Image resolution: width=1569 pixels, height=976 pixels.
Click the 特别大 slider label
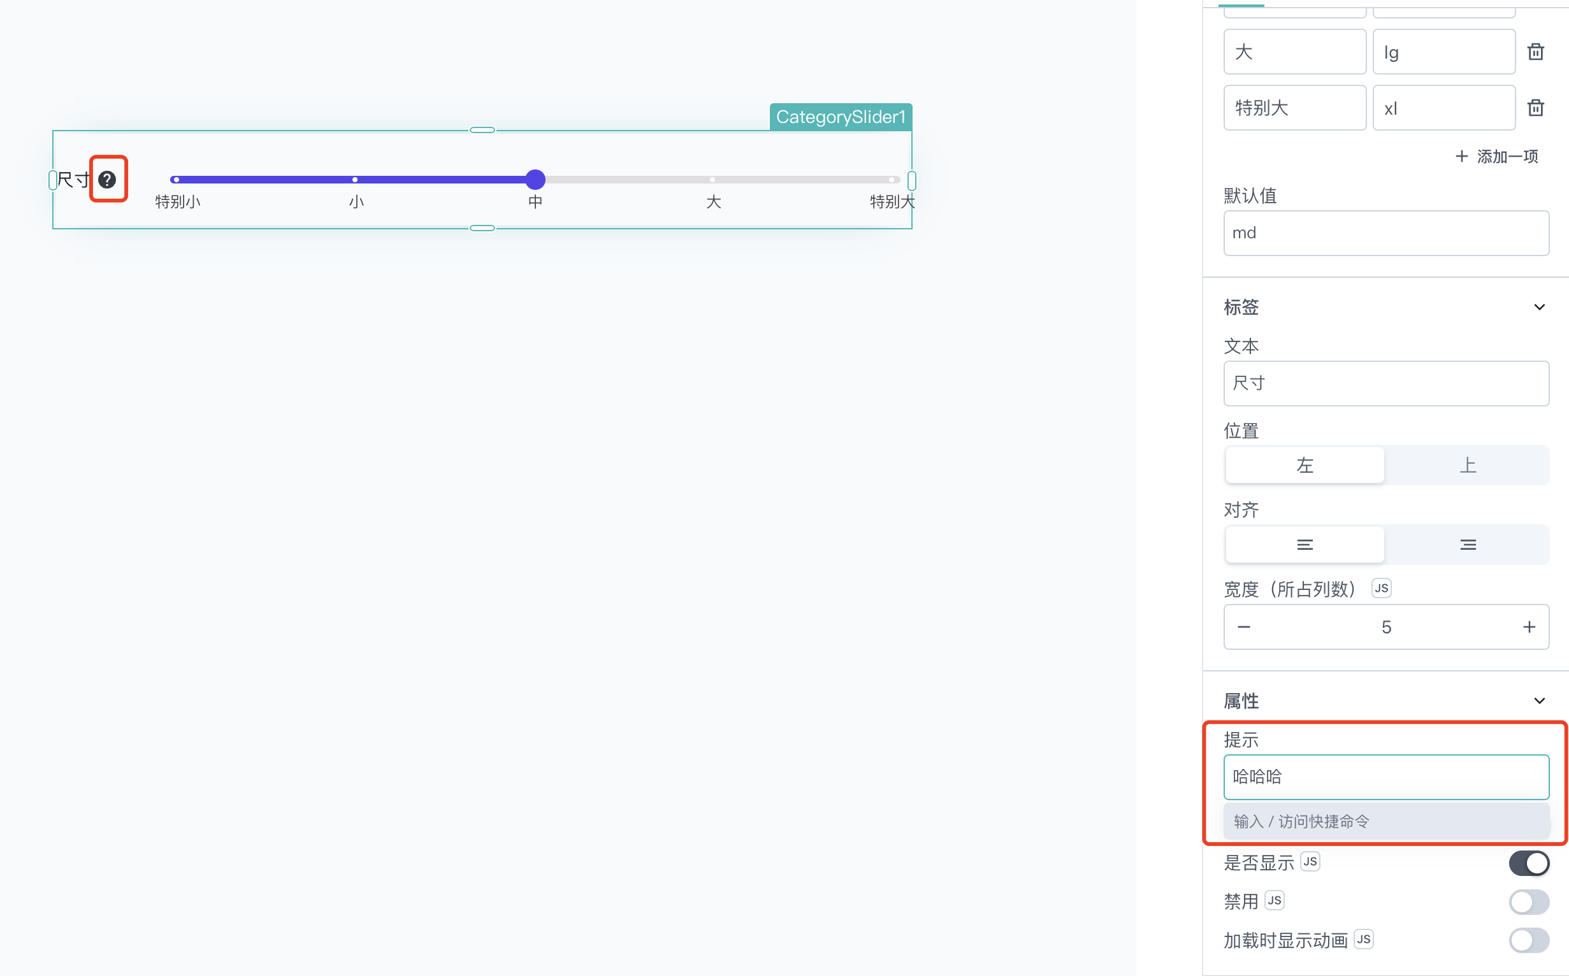coord(892,202)
